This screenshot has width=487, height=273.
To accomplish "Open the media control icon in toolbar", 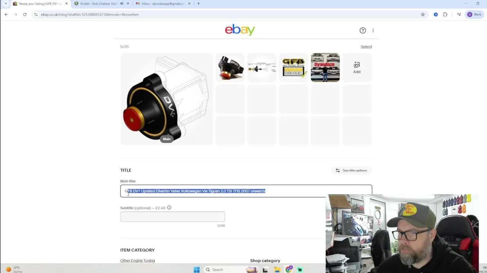I will click(459, 14).
